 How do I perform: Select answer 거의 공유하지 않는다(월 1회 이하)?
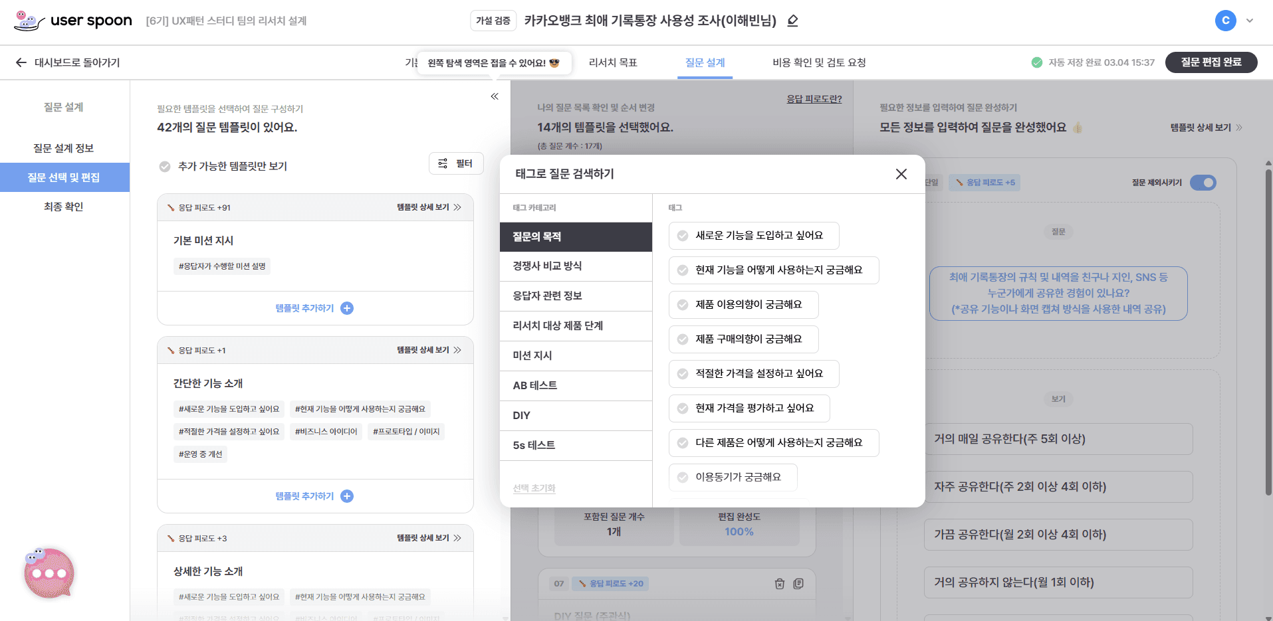(1058, 582)
